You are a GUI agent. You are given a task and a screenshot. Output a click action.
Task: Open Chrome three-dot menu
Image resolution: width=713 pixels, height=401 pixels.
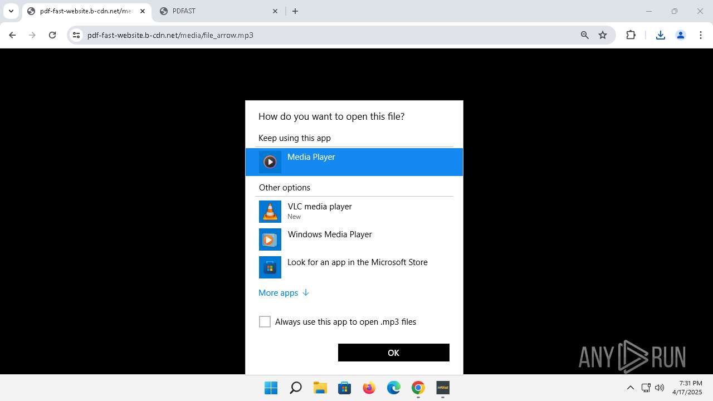click(x=700, y=35)
